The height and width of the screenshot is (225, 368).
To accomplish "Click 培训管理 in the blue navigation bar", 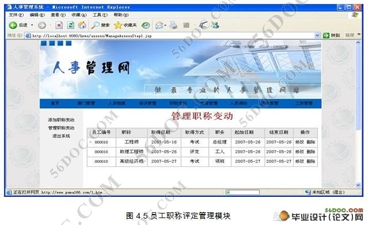I will click(x=148, y=103).
